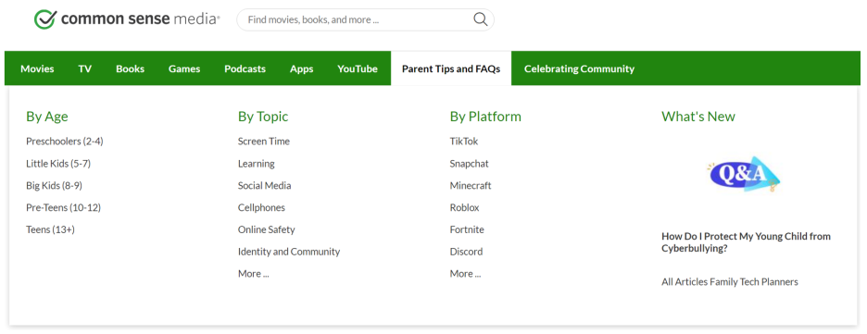The width and height of the screenshot is (867, 334).
Task: Open the Podcasts menu
Action: tap(245, 69)
